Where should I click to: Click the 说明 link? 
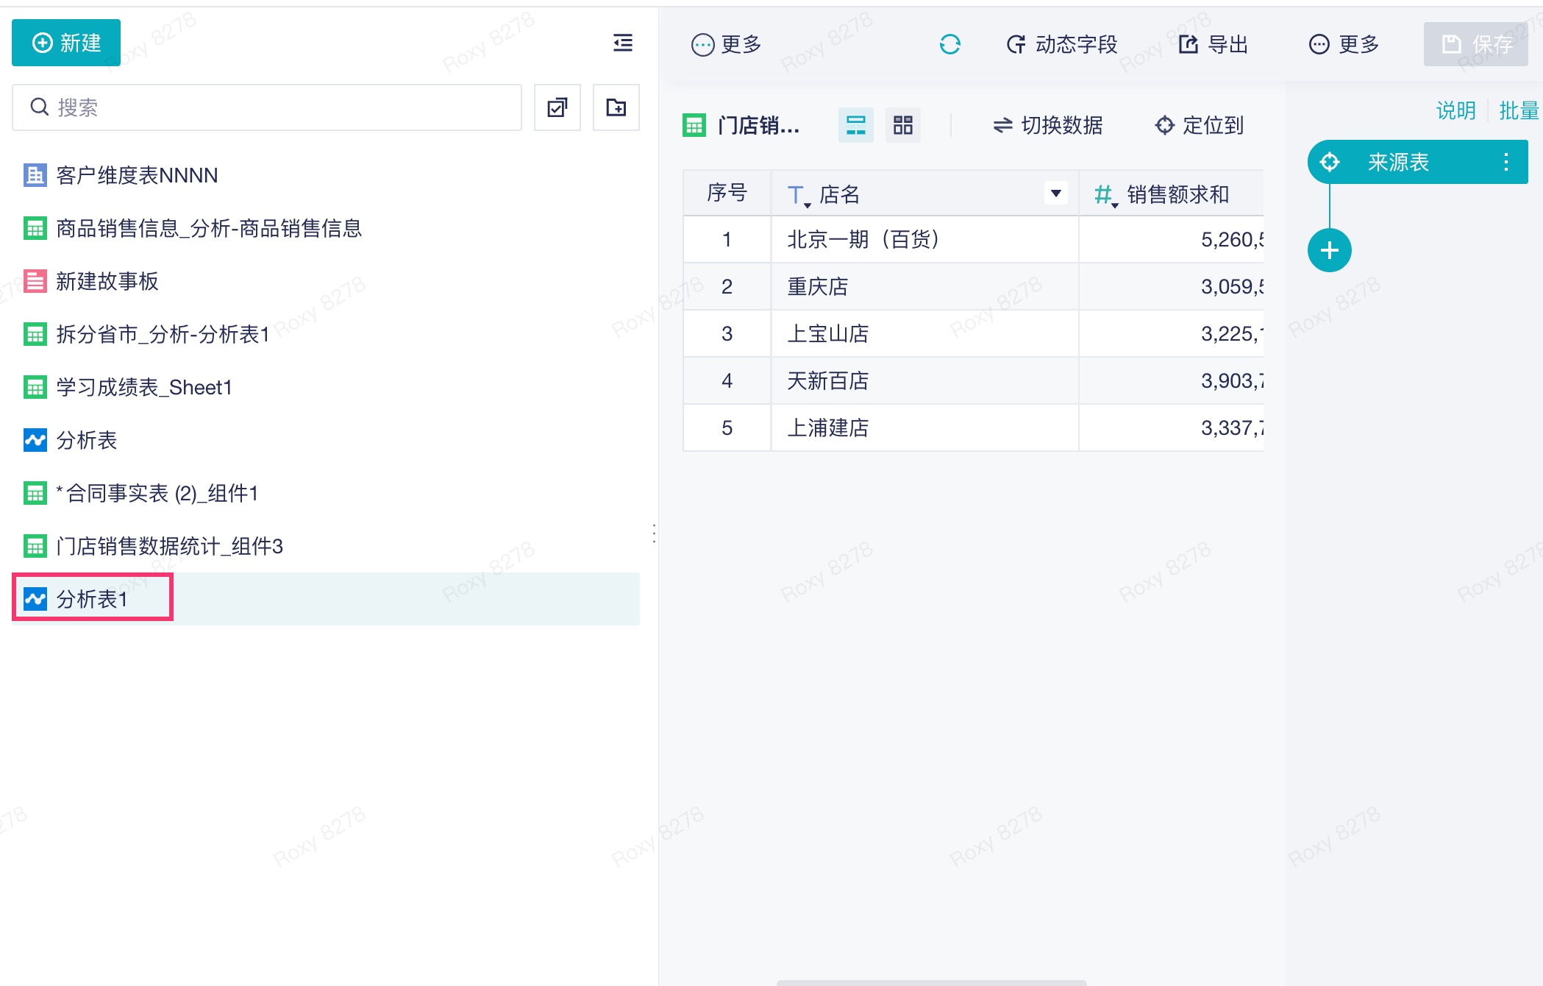tap(1455, 110)
